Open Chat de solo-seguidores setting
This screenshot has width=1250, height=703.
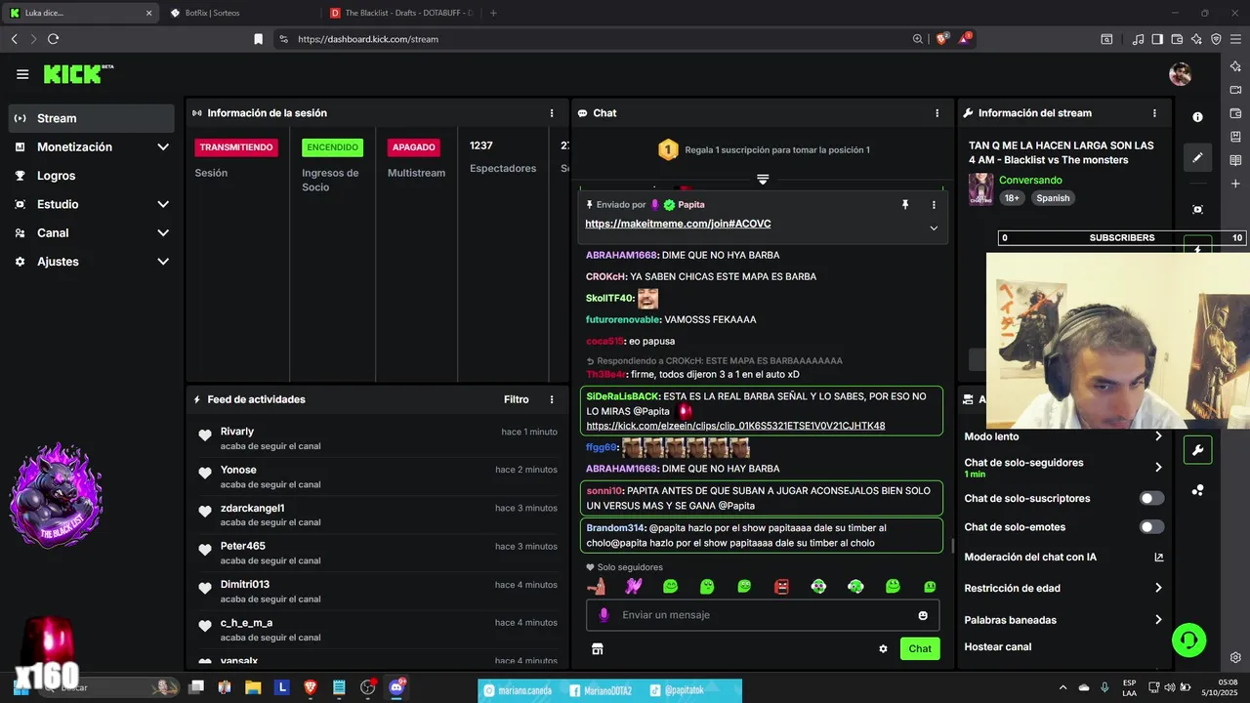pyautogui.click(x=1063, y=467)
